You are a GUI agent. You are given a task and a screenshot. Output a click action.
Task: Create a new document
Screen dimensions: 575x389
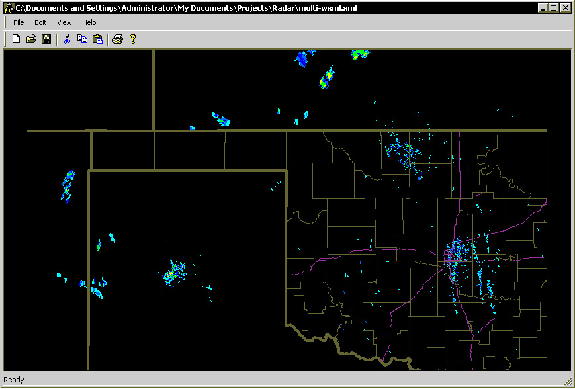(x=15, y=38)
